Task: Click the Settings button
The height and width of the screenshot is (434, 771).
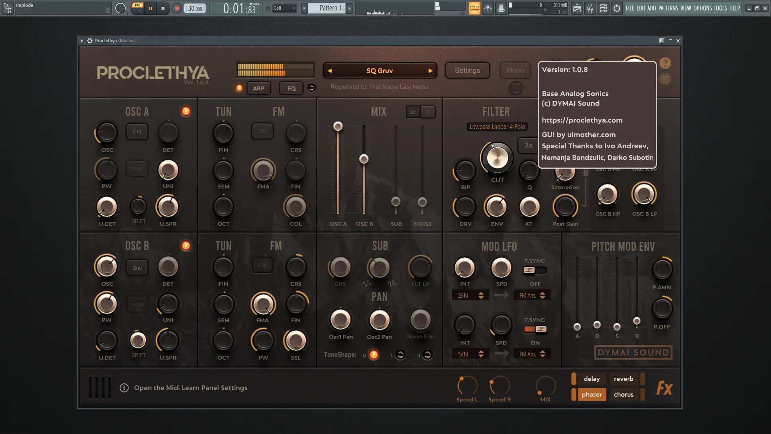Action: pyautogui.click(x=467, y=70)
